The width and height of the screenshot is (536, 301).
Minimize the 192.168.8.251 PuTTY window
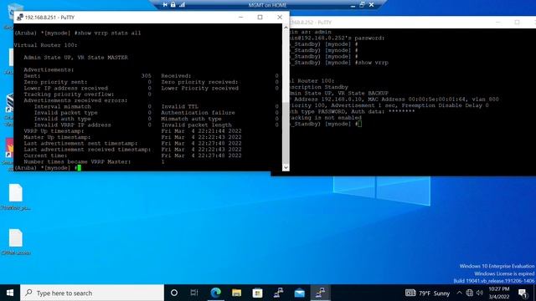point(240,17)
